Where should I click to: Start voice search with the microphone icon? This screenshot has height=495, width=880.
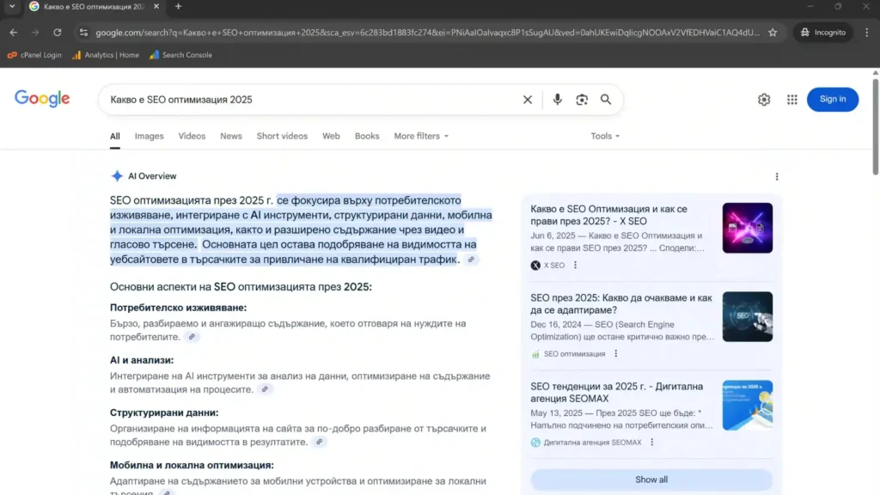click(557, 100)
